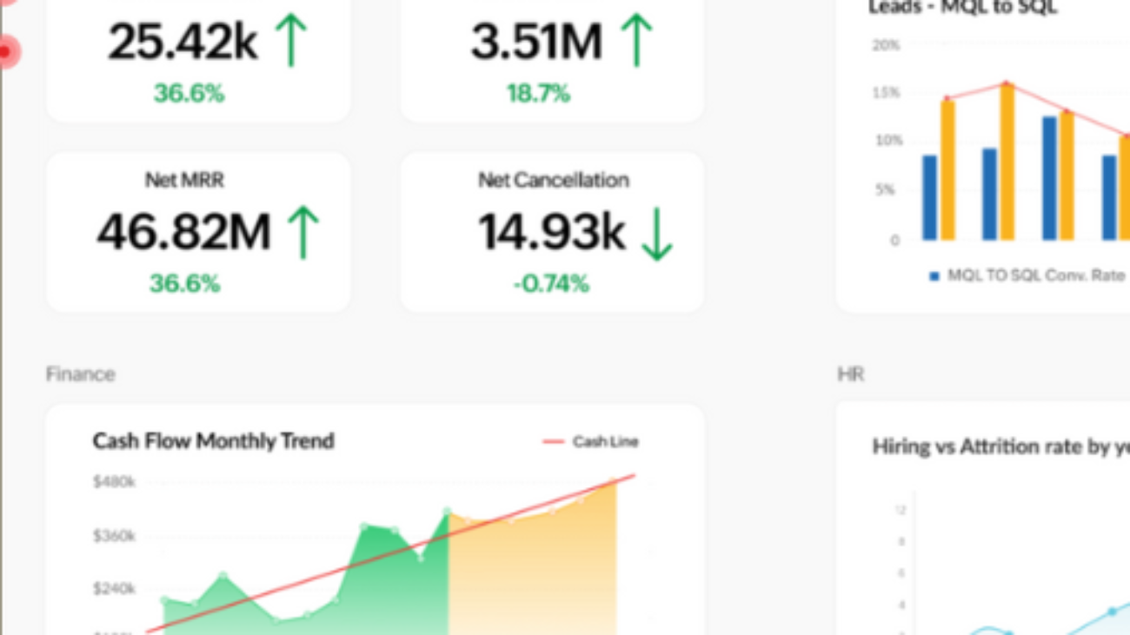Click the HR section heading

pyautogui.click(x=850, y=374)
